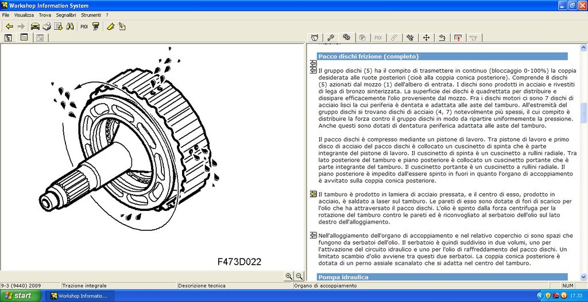Click the yellow security shield tray icon
Image resolution: width=588 pixels, height=302 pixels.
548,296
